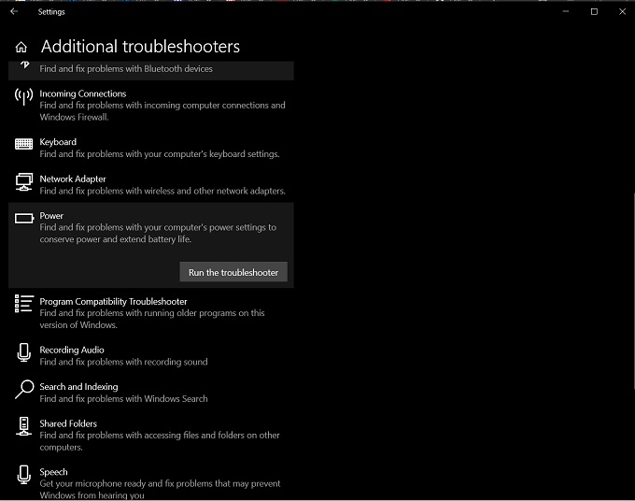Go back using the back arrow
The height and width of the screenshot is (501, 635).
point(14,12)
